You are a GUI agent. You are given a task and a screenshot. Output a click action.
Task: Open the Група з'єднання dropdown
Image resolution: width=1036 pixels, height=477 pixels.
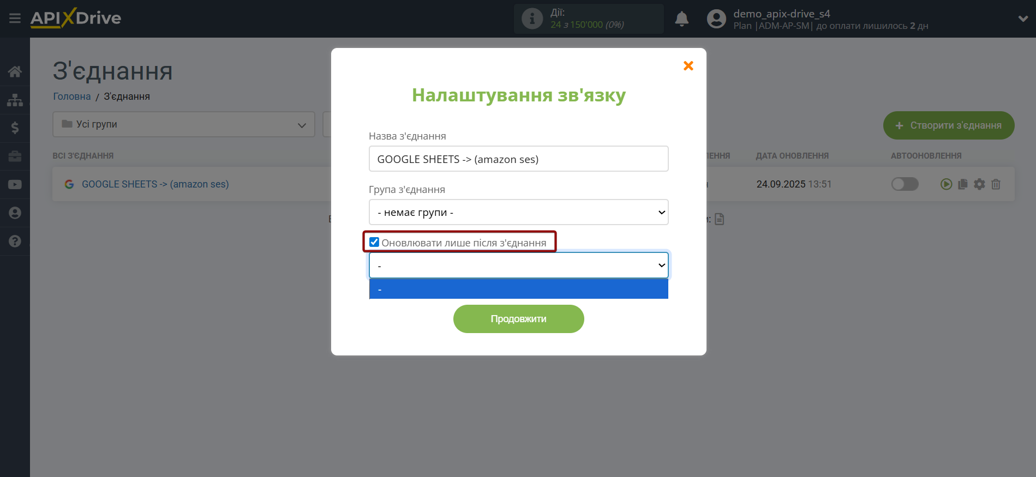[x=519, y=212]
